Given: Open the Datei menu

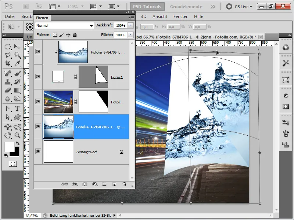Looking at the screenshot, I should click(x=10, y=16).
